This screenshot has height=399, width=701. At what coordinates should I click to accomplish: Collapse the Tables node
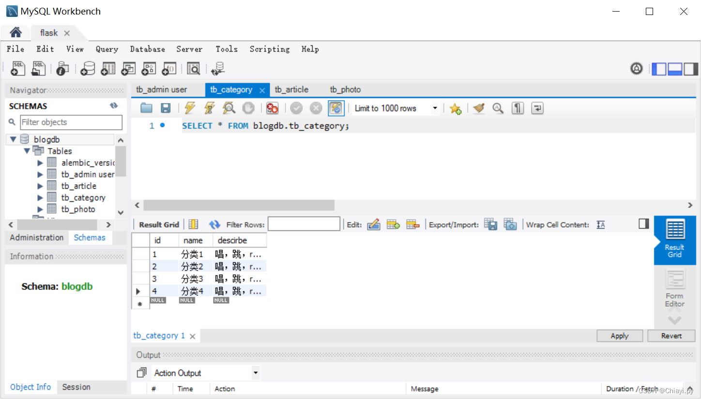pyautogui.click(x=27, y=151)
